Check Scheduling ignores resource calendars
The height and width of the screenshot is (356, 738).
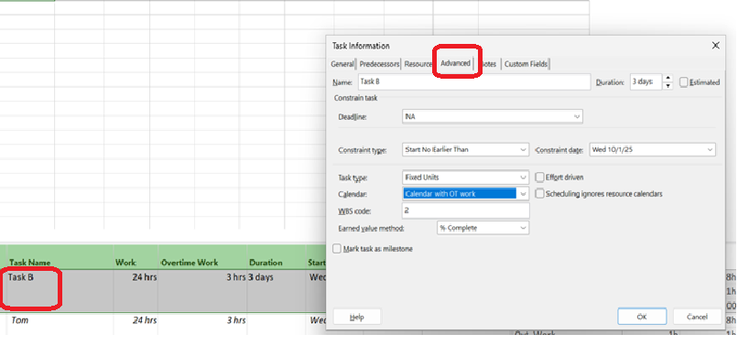click(x=539, y=193)
